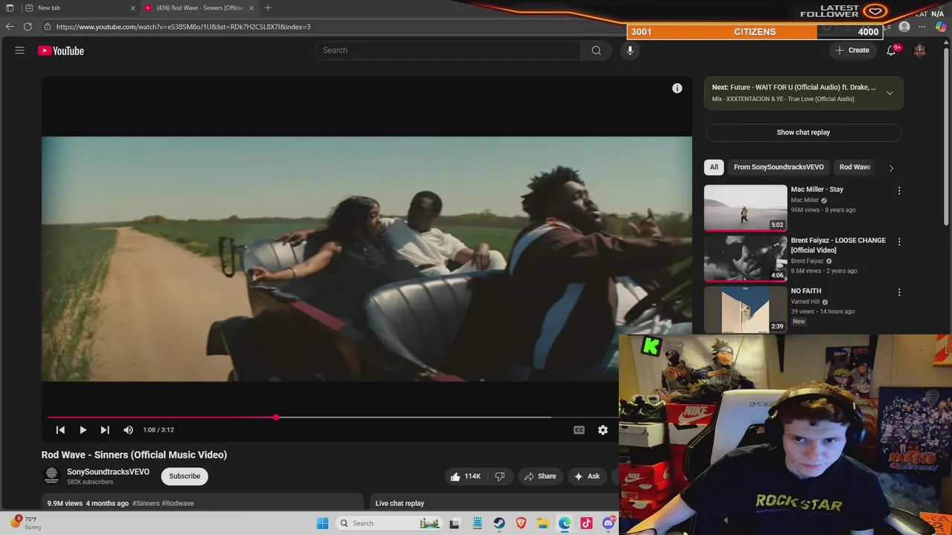Click the #Rodwave hashtag
Screen dimensions: 952x535
tap(178, 503)
